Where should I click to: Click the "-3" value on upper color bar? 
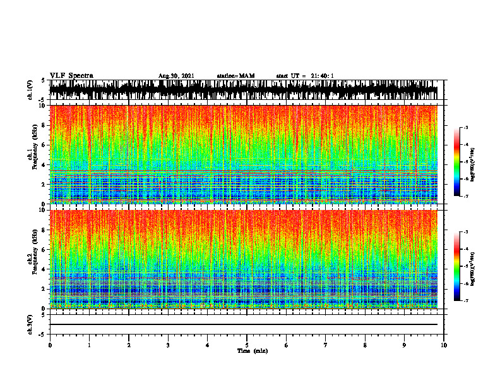click(x=466, y=127)
